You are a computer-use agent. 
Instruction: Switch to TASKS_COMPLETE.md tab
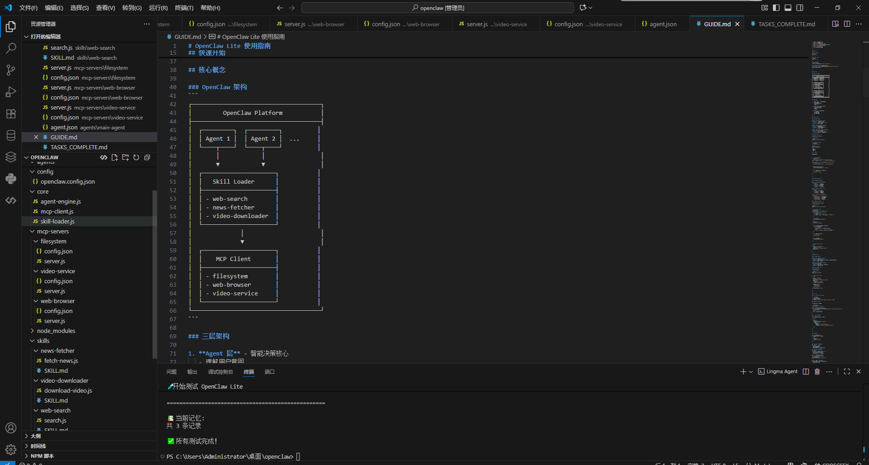(x=786, y=24)
